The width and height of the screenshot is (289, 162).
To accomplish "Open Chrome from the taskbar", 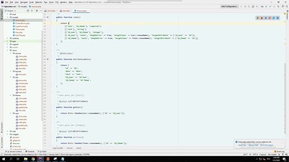I will point(33,159).
